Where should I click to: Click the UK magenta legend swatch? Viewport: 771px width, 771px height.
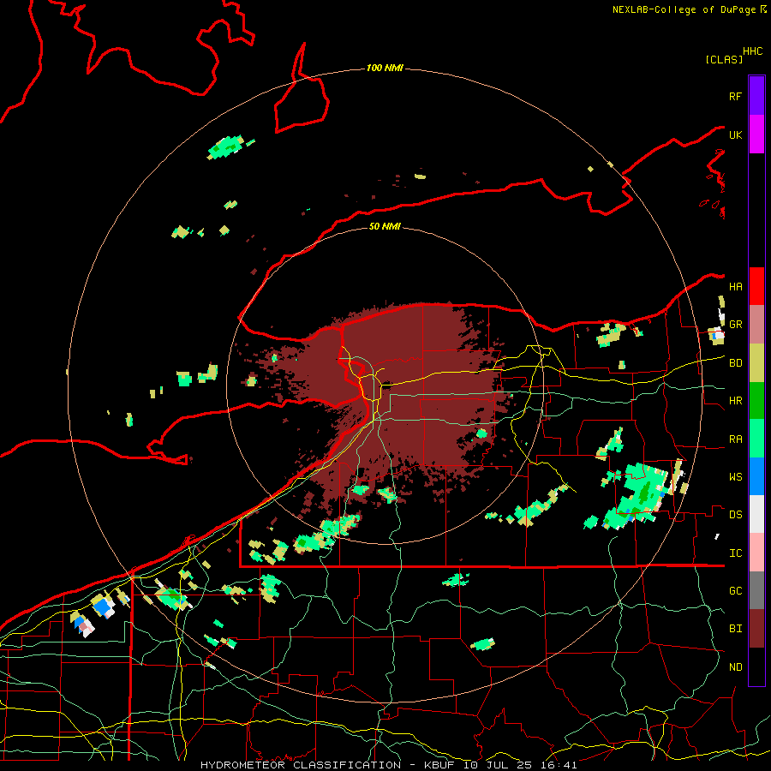pyautogui.click(x=756, y=134)
